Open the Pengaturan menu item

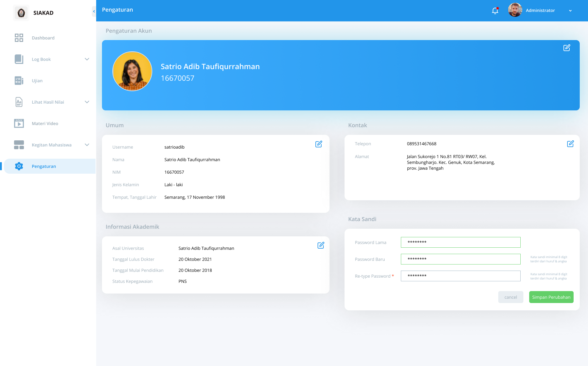(x=44, y=166)
